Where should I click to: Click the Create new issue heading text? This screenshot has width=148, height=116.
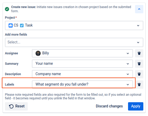[x=24, y=7]
